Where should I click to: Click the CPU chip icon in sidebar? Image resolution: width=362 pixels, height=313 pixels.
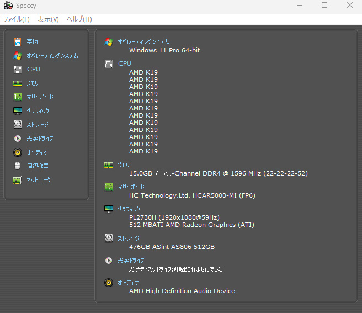[18, 70]
